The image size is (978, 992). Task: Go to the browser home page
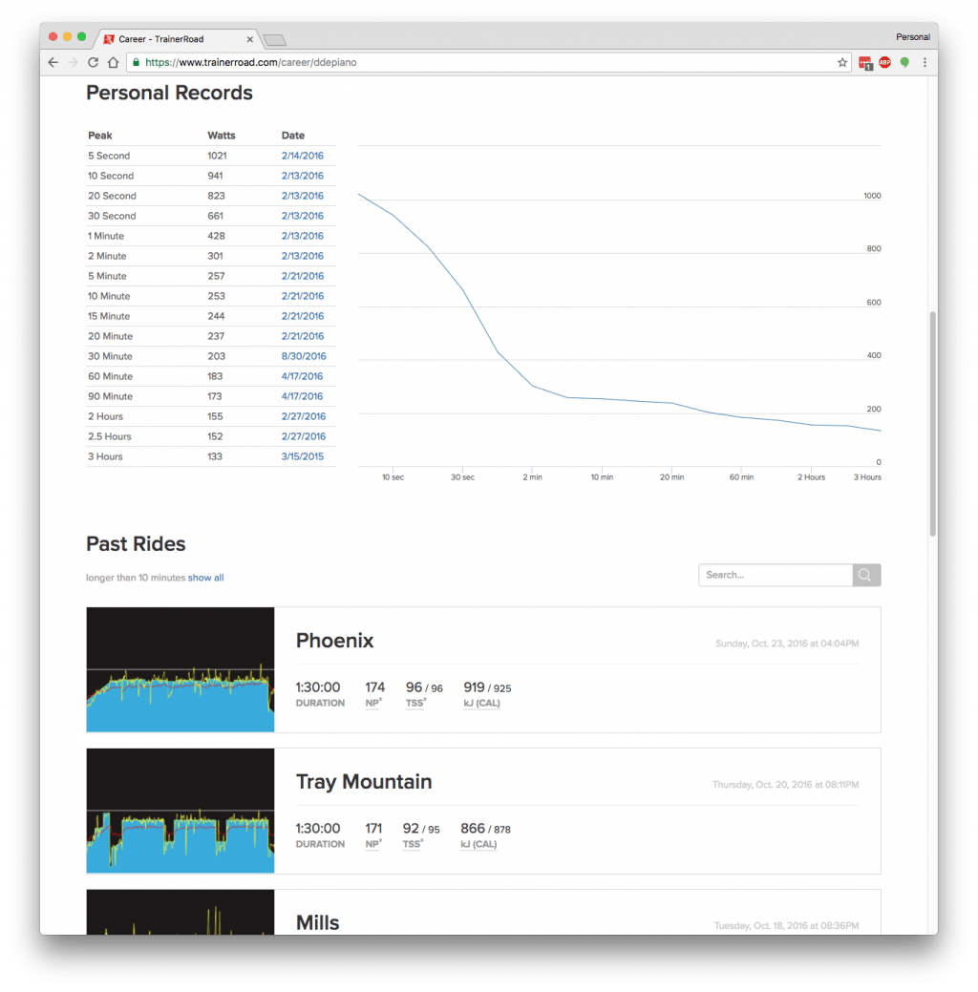tap(113, 62)
